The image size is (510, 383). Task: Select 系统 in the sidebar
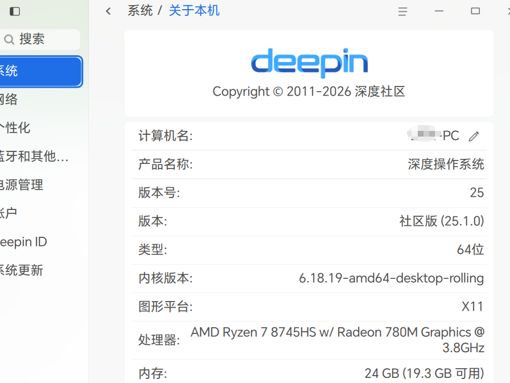point(41,71)
